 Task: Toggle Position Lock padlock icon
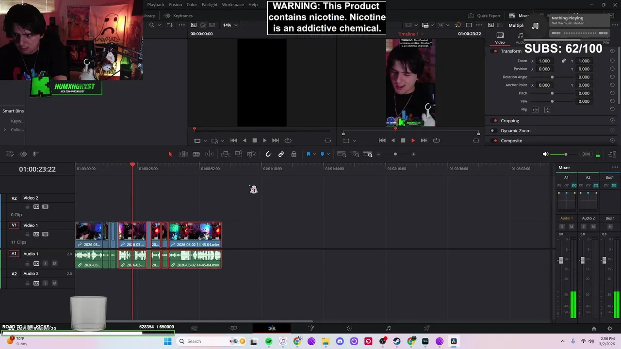[x=294, y=154]
